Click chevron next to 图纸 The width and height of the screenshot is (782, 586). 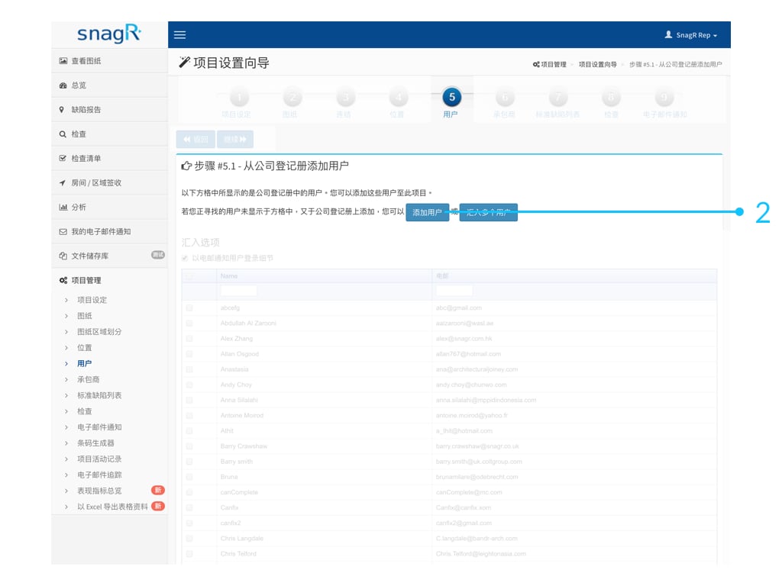66,316
